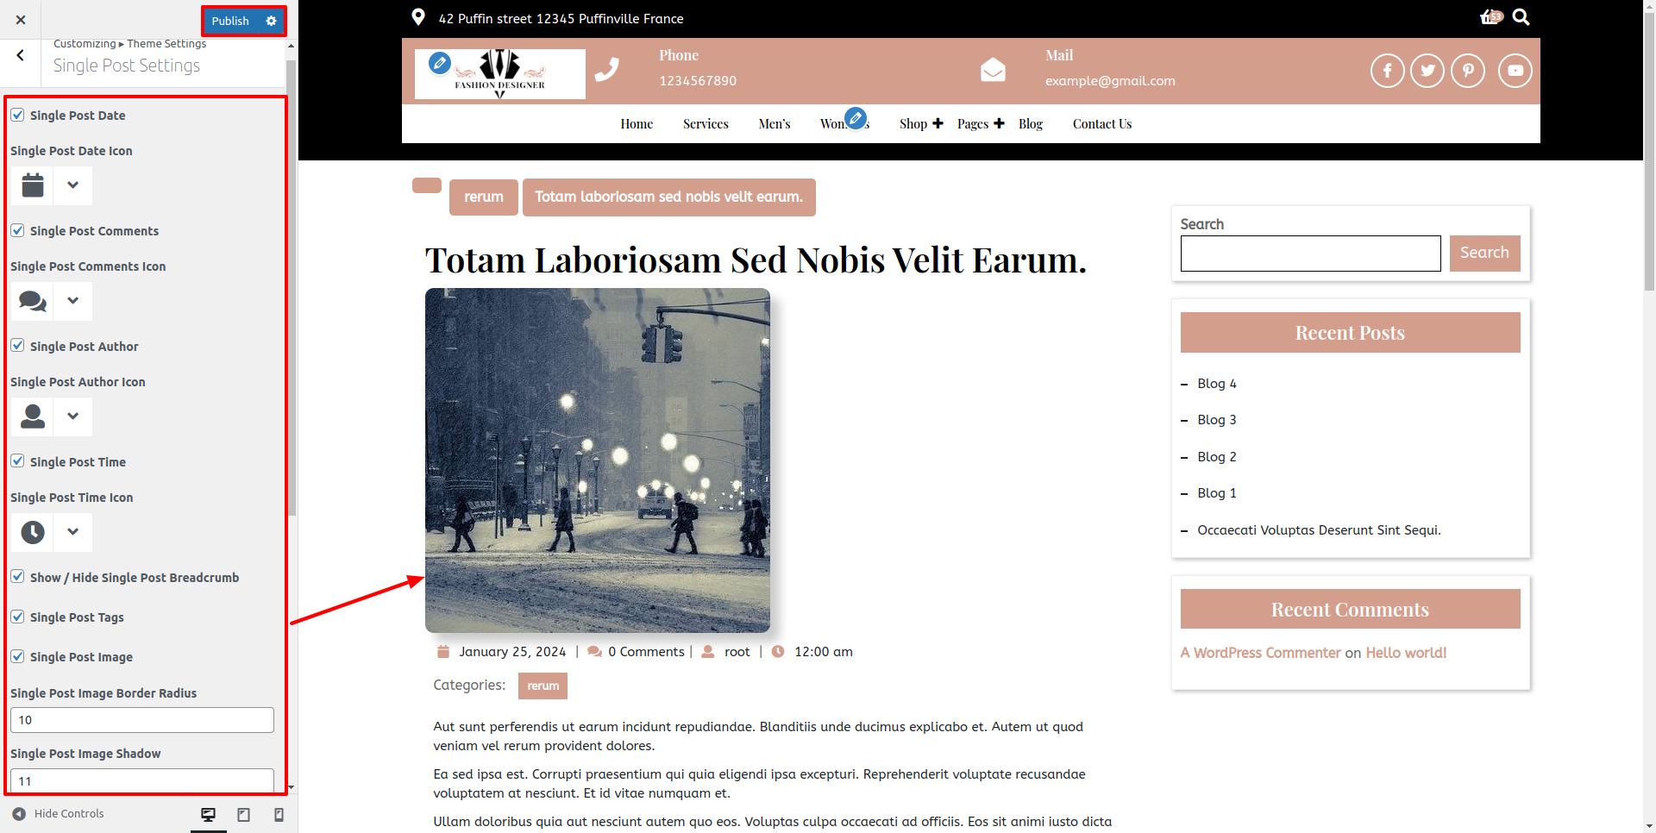Click the search magnifier icon in top bar
This screenshot has width=1656, height=833.
coord(1521,17)
